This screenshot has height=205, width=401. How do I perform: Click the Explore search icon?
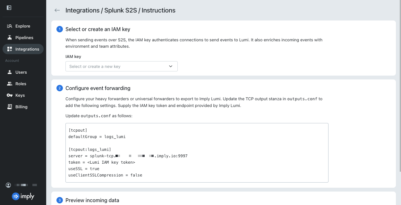(9, 26)
